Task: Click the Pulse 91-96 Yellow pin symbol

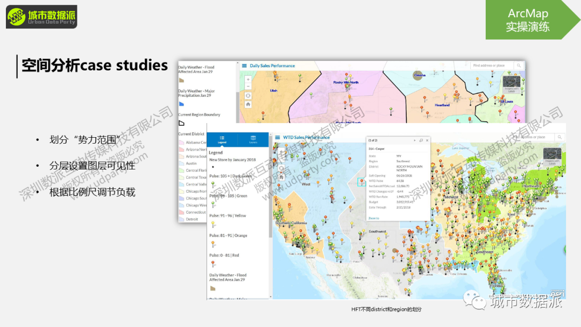Action: coord(213,224)
